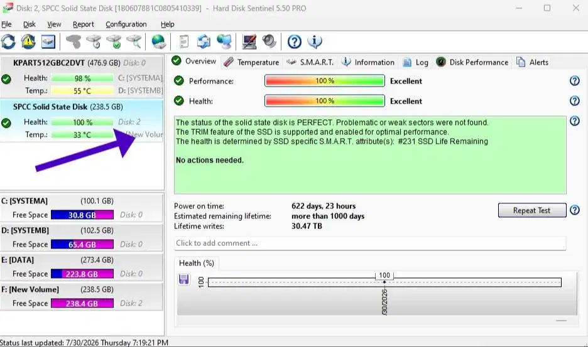Open the Information tab
588x347 pixels.
pos(368,62)
